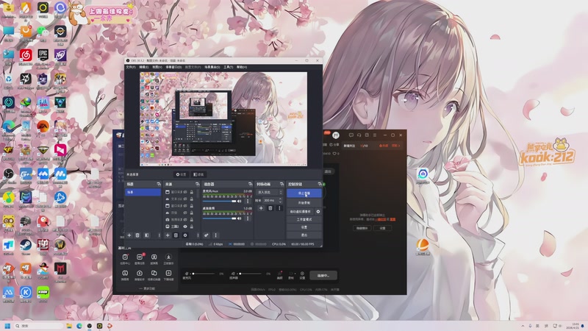Open 设置 gear icon in companion bottom bar
Screen dimensions: 588x331
coord(302,275)
